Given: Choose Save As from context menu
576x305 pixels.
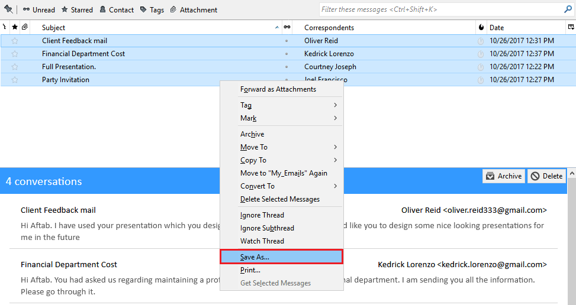Looking at the screenshot, I should [x=282, y=257].
